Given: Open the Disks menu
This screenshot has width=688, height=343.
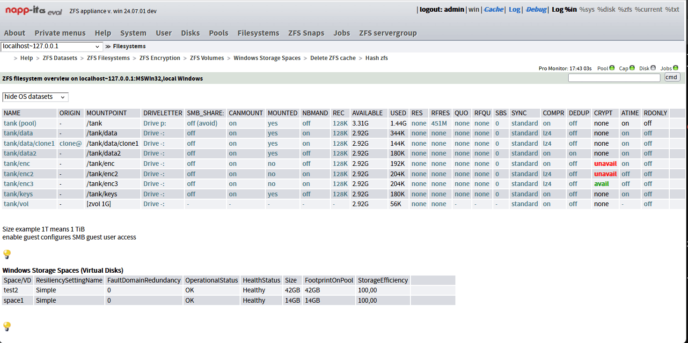Looking at the screenshot, I should pos(190,33).
